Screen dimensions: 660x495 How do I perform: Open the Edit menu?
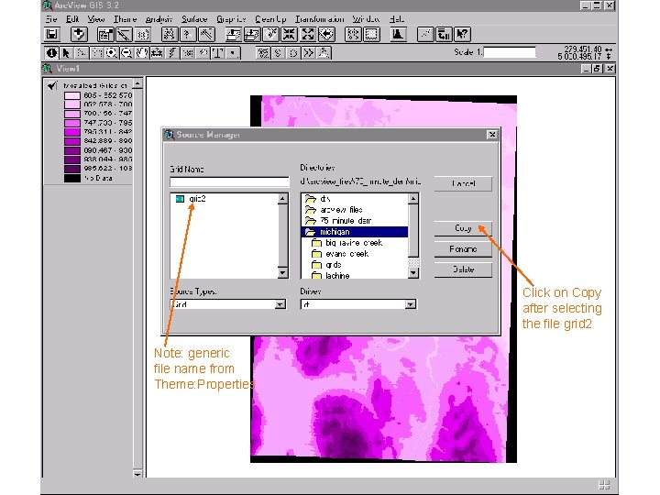pyautogui.click(x=72, y=19)
